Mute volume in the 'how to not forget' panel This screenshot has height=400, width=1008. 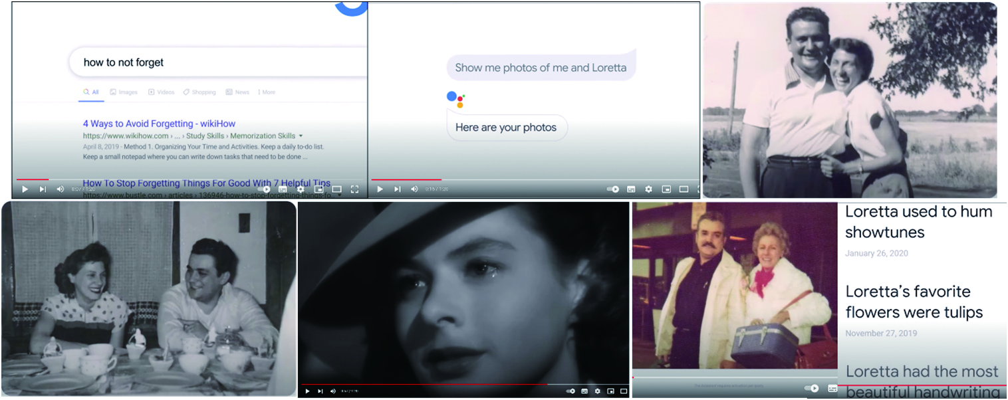coord(60,189)
